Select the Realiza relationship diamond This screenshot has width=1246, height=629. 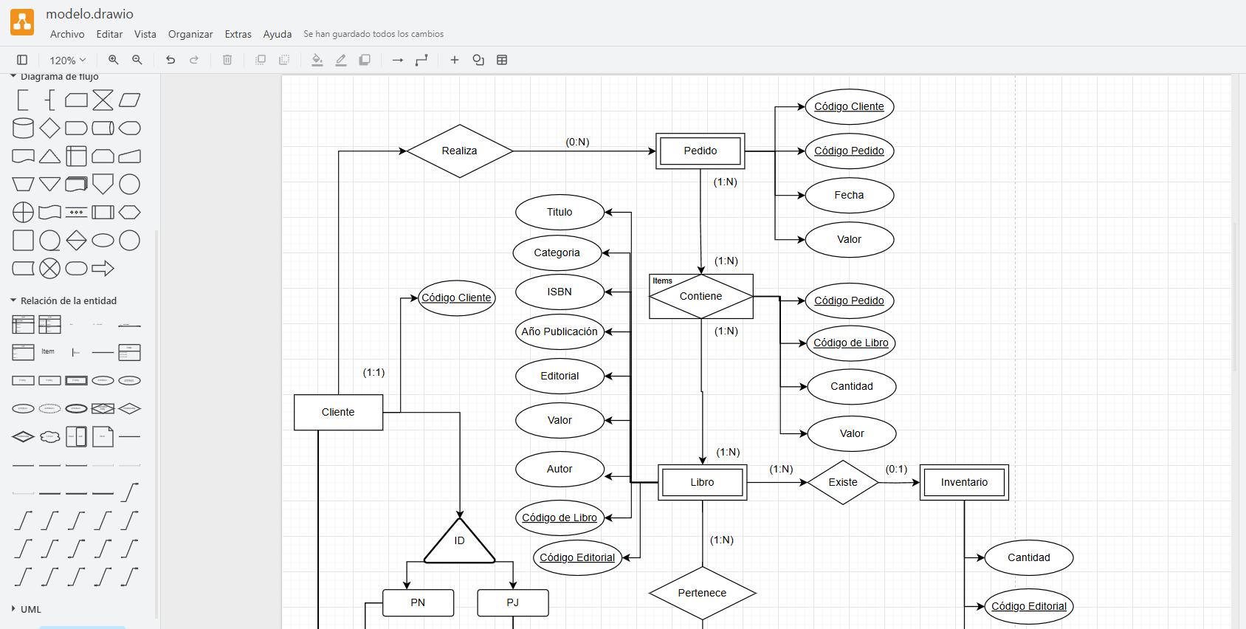coord(459,151)
